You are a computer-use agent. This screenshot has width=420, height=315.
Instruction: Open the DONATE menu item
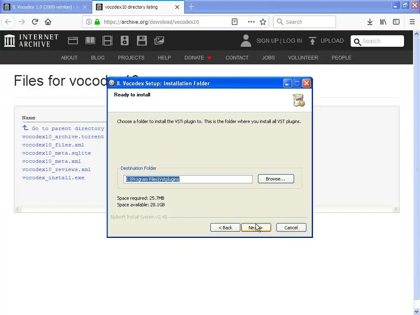coord(198,57)
